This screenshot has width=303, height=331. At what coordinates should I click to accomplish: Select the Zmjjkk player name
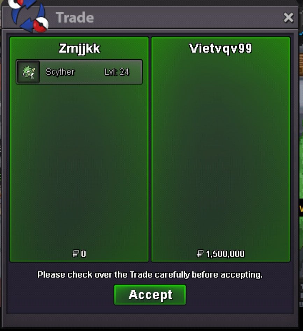79,49
